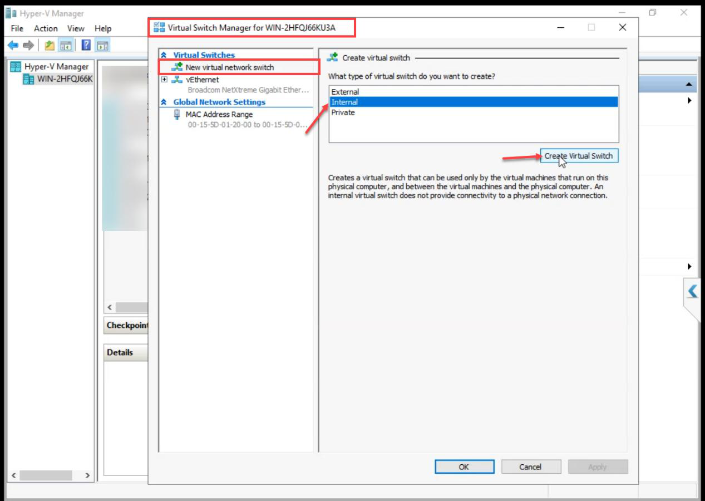Click the Create virtual switch header icon

tap(333, 57)
